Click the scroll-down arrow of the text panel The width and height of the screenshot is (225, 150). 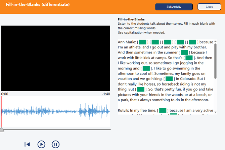(x=215, y=112)
